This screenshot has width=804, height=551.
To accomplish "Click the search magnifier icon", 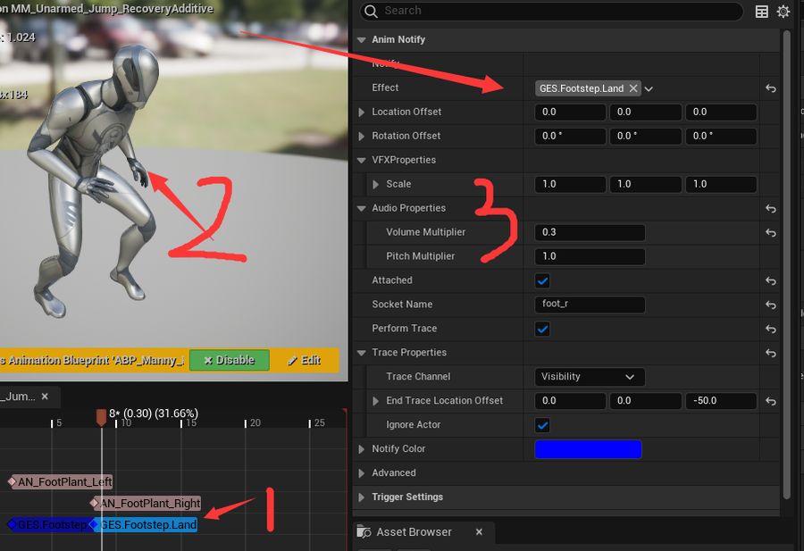I will coord(371,11).
